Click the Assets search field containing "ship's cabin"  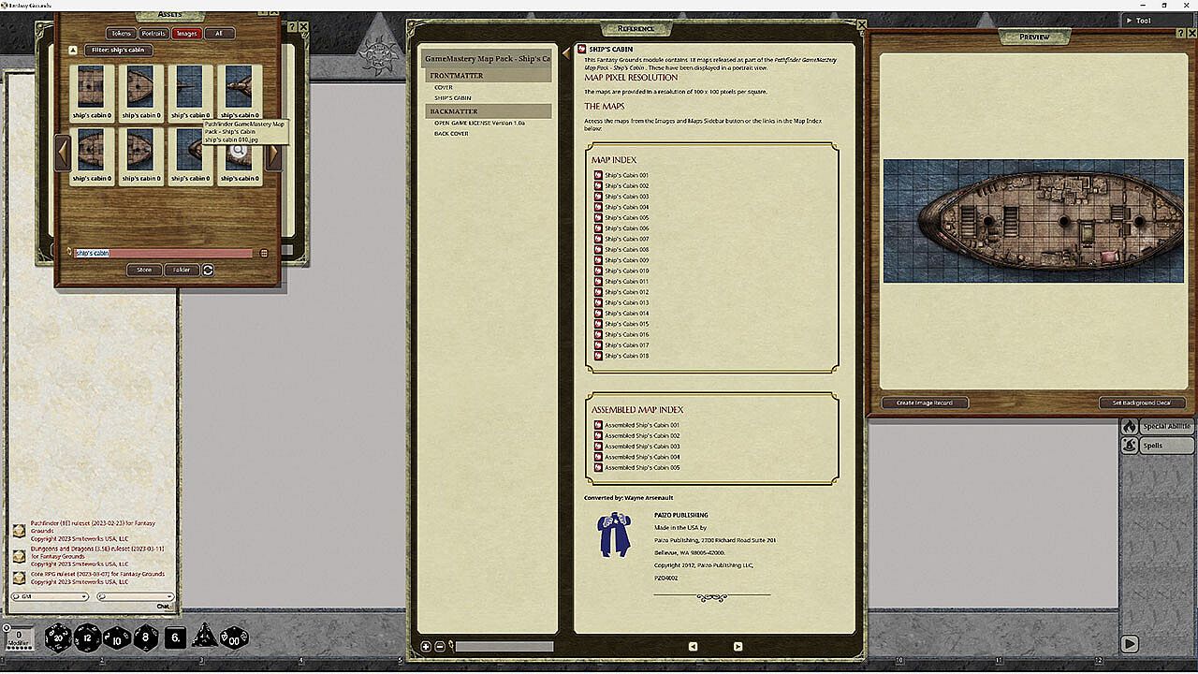(x=163, y=253)
